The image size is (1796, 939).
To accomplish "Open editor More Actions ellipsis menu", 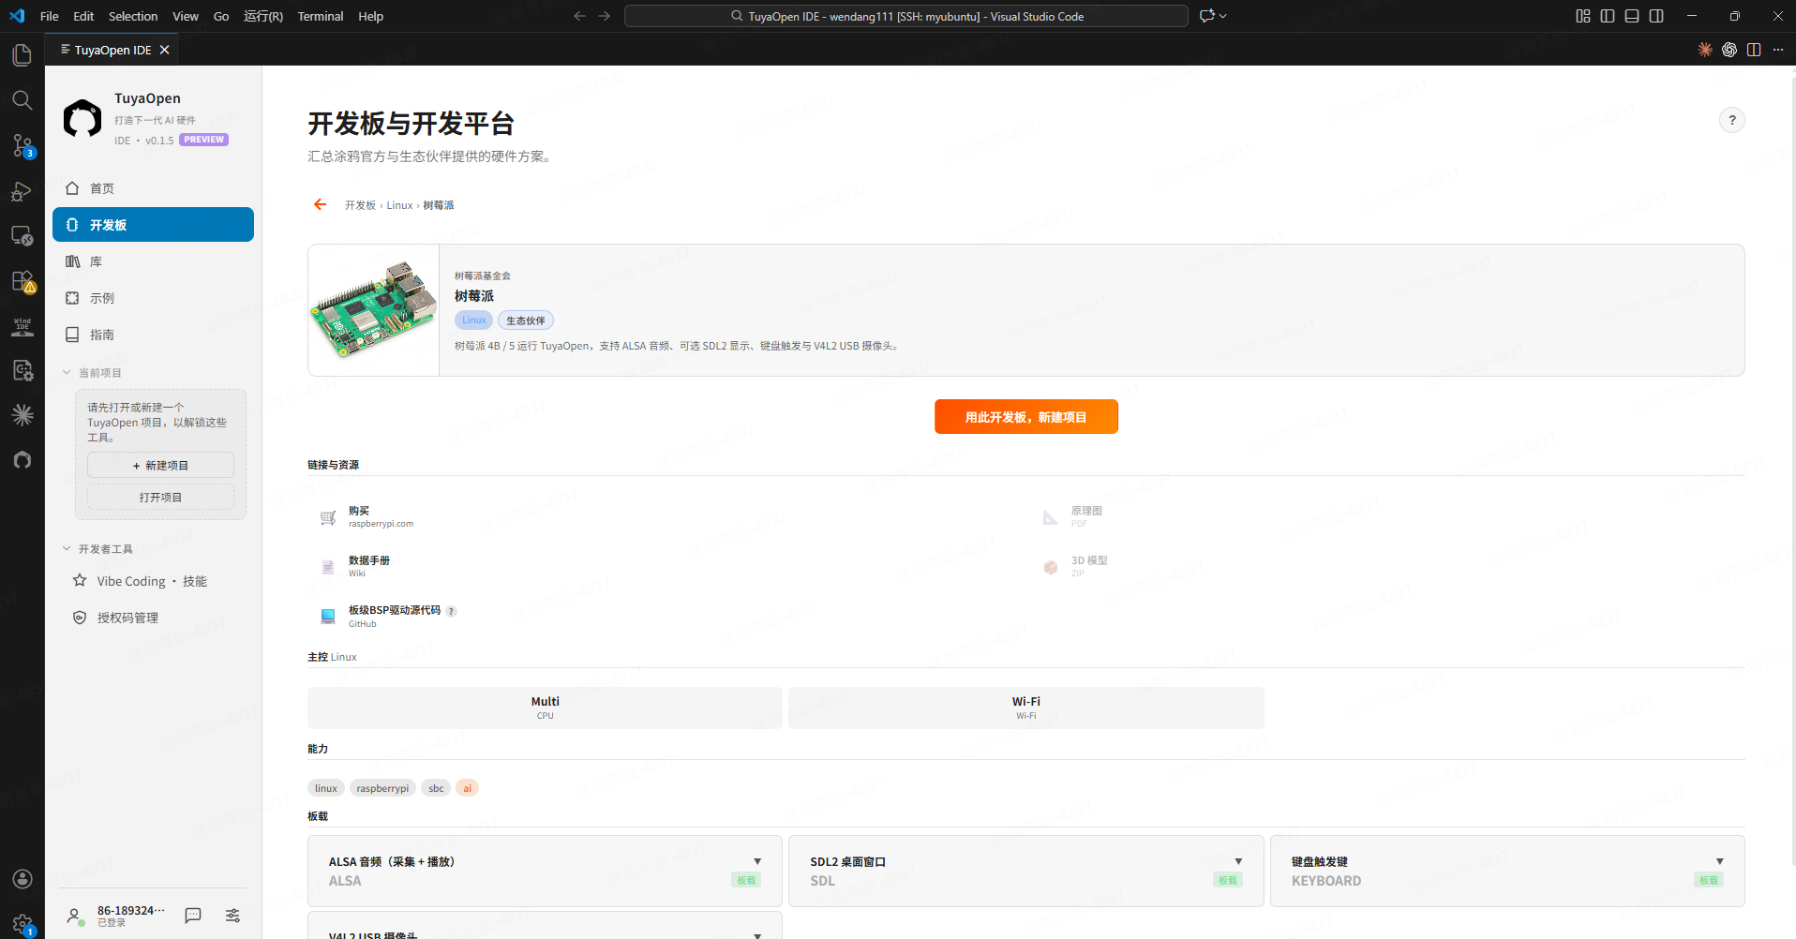I will point(1778,50).
